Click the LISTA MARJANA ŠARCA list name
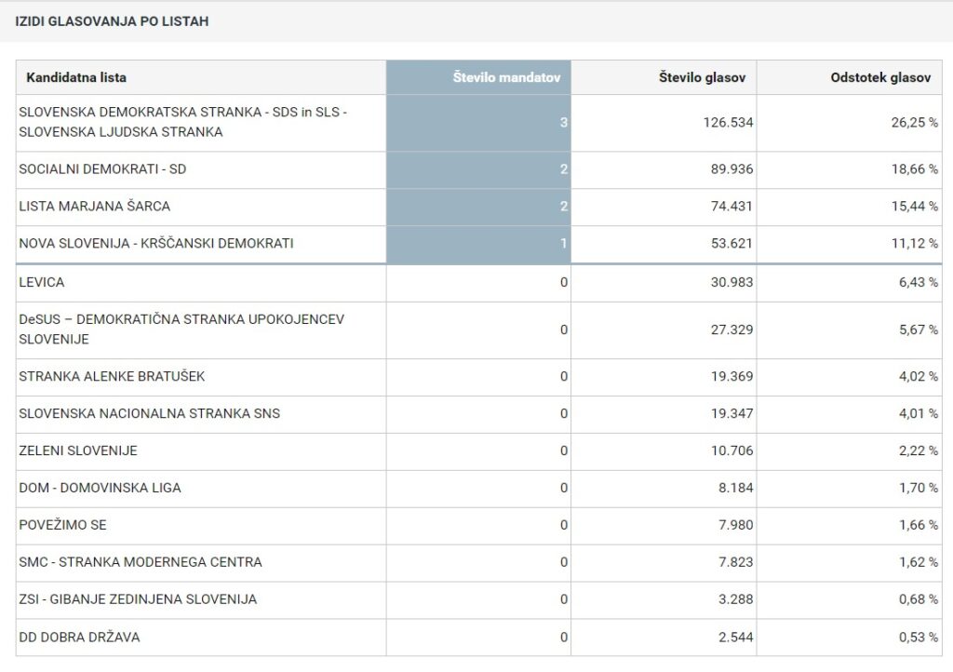This screenshot has height=672, width=953. coord(95,207)
